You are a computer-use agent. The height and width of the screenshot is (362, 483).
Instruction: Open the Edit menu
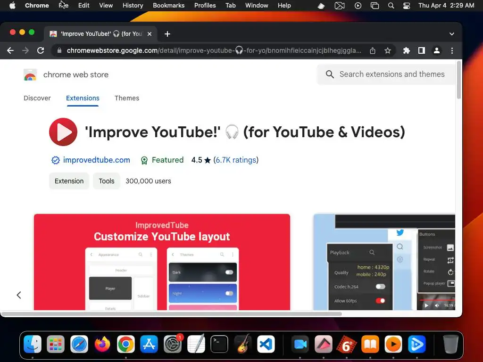[84, 5]
